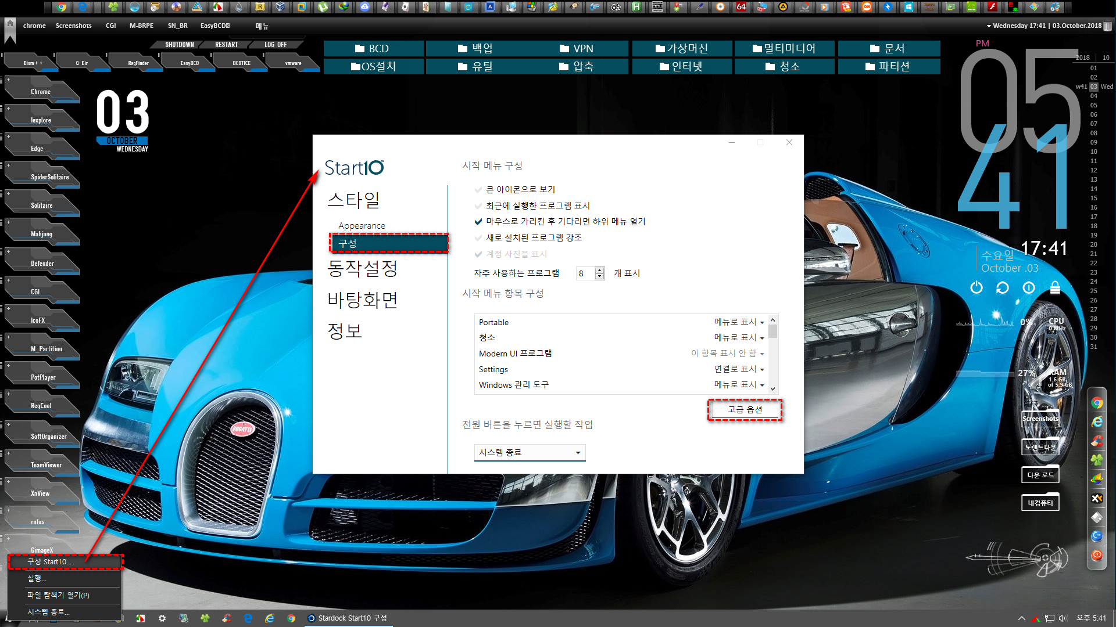Open the 파티션 folder button
The height and width of the screenshot is (627, 1116).
[x=889, y=67]
